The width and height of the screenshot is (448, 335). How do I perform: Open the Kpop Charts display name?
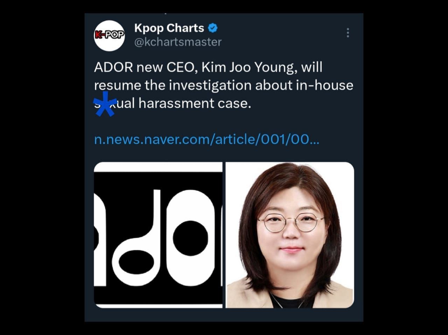[x=169, y=28]
